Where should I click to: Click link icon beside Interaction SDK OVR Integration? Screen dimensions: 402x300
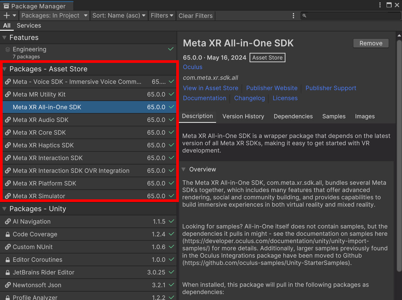pyautogui.click(x=8, y=171)
